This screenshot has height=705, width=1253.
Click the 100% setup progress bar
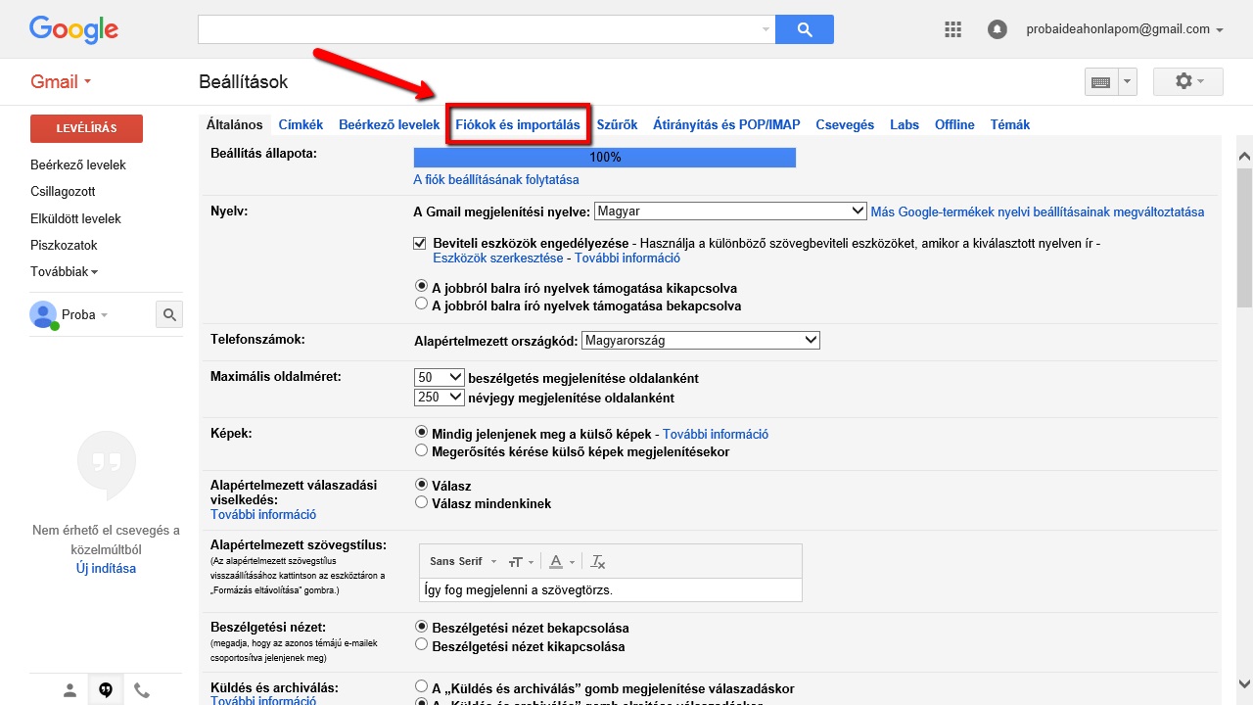[x=605, y=157]
